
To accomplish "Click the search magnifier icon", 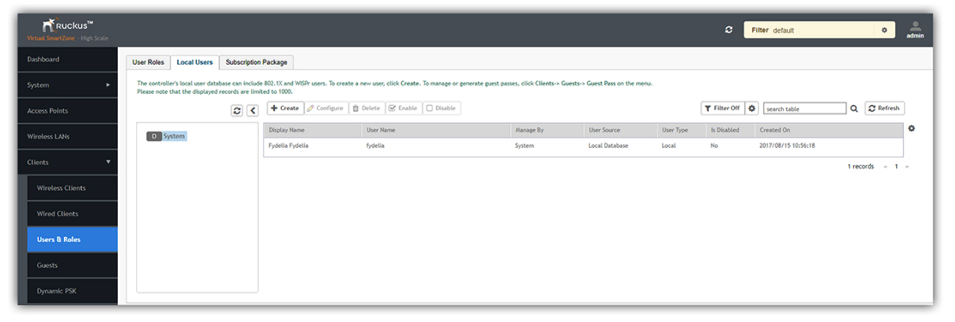I will (854, 109).
